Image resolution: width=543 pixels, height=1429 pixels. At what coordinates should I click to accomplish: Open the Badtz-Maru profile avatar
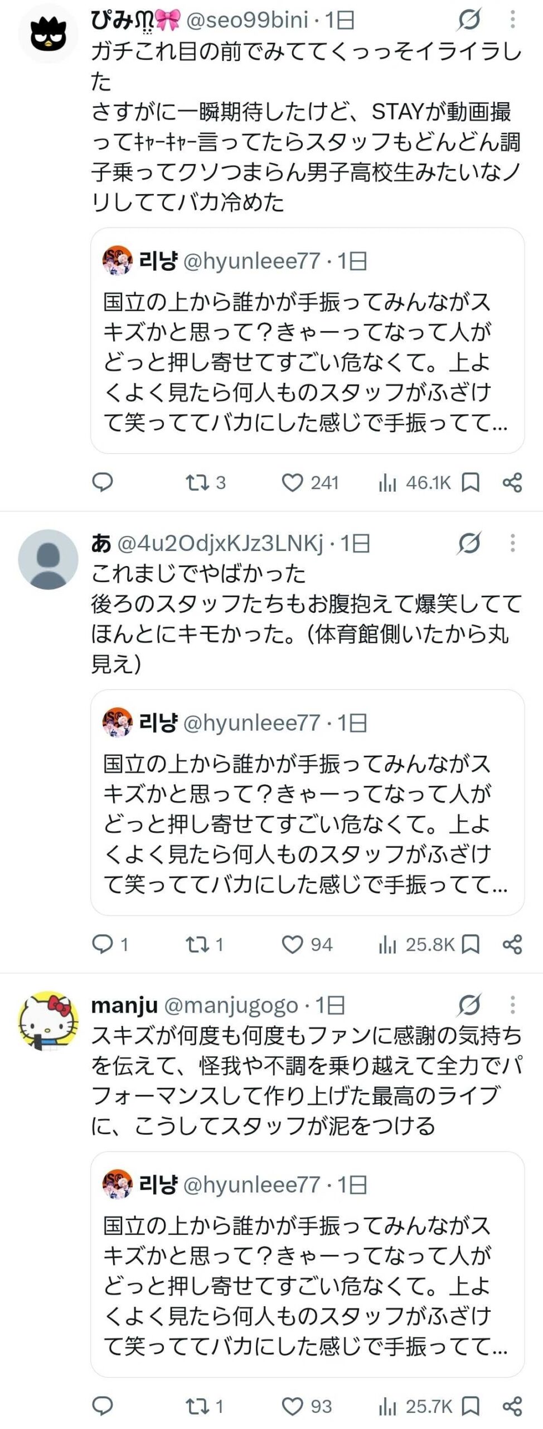click(48, 34)
